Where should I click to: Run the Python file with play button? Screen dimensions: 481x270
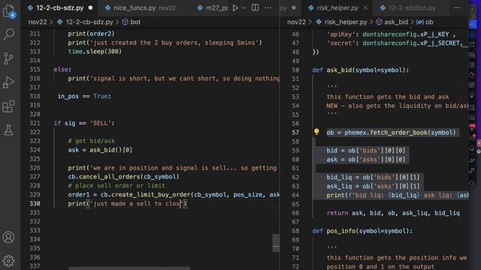(235, 7)
